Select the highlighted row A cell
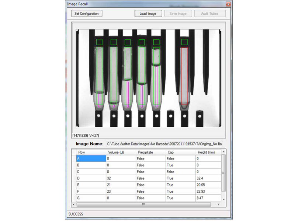 [91, 158]
